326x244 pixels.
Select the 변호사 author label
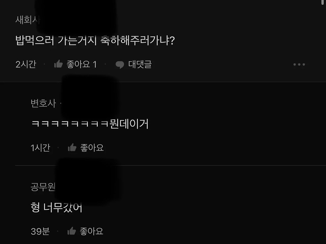(x=43, y=103)
